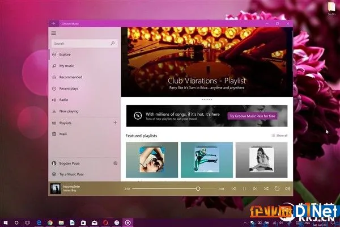Click the carousel page indicator dots
This screenshot has width=340, height=227.
[207, 99]
